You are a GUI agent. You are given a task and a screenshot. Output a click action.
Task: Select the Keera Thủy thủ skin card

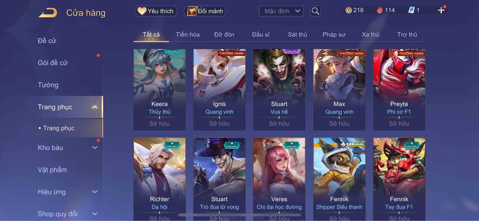159,90
